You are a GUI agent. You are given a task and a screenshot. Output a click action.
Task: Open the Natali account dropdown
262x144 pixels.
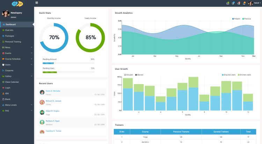coord(257,3)
